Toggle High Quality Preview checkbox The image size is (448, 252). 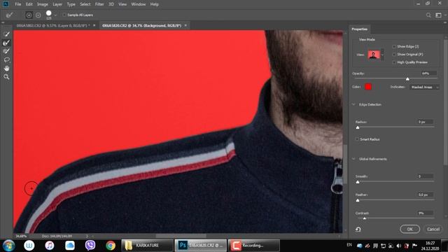click(x=394, y=62)
